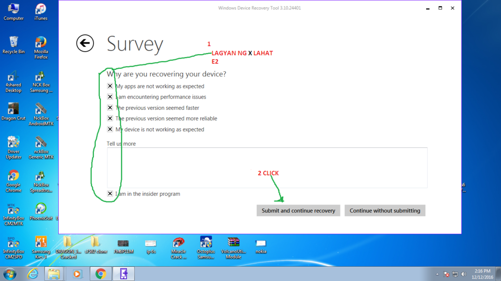Open VolcanoUtility Module desktop icon

click(233, 243)
